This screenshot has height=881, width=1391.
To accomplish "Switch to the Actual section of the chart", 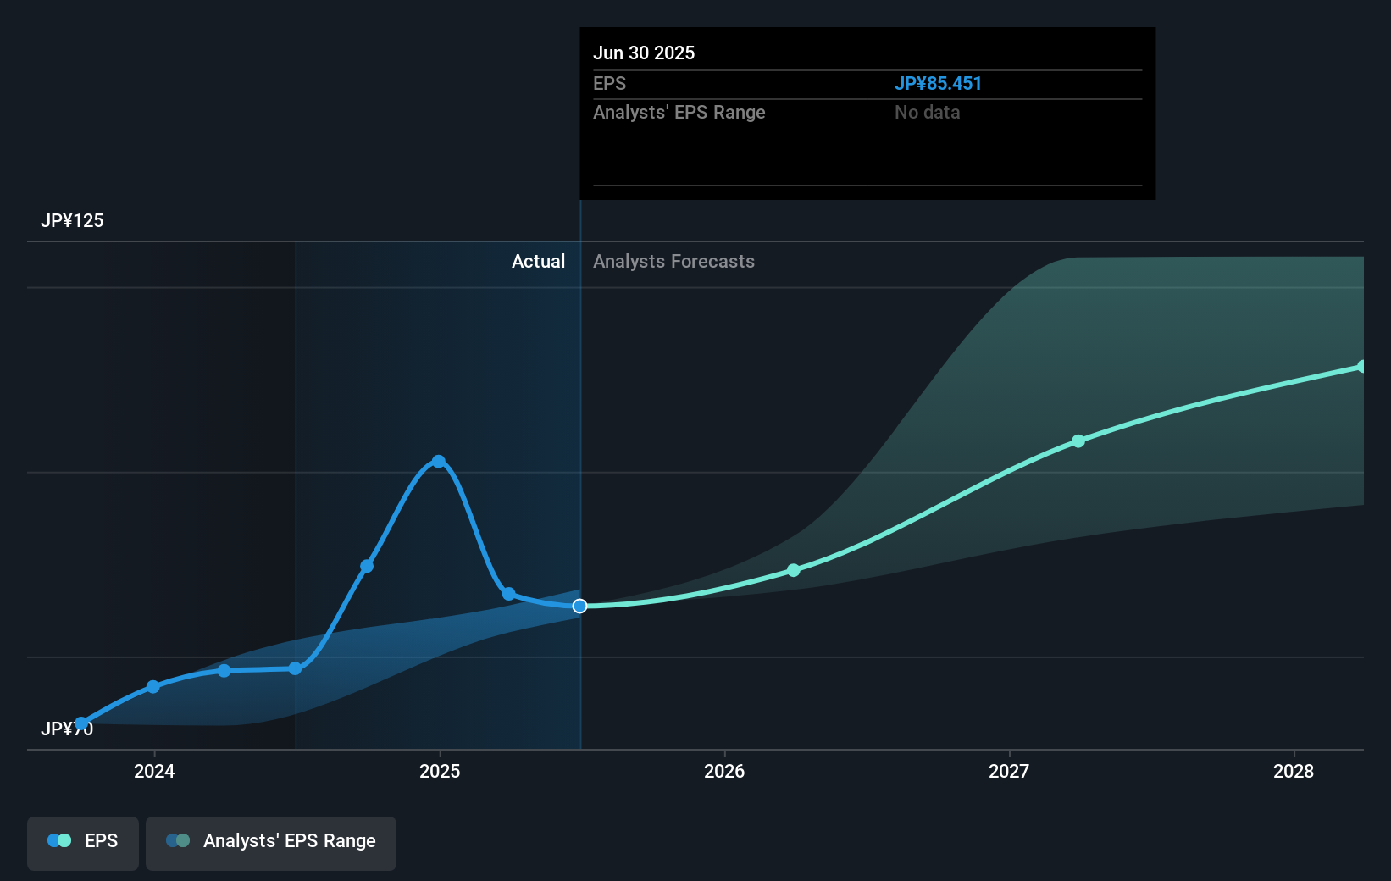I will pyautogui.click(x=539, y=262).
